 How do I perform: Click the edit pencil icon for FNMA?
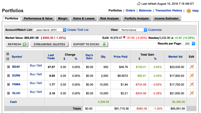pos(192,84)
